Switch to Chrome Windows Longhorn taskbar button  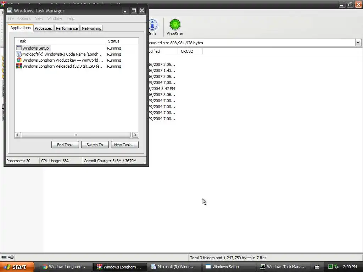65,267
